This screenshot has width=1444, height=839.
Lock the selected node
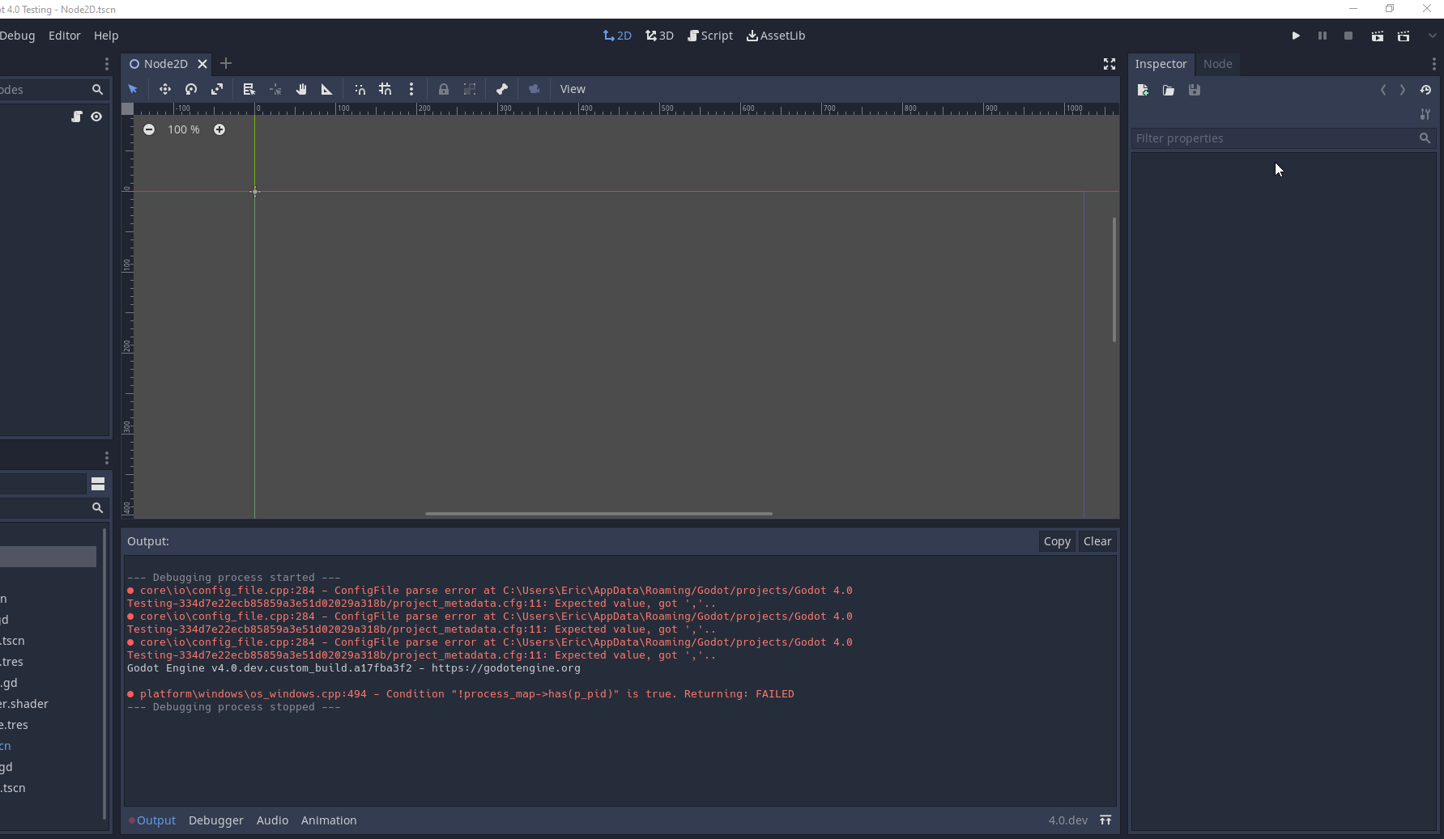point(443,89)
